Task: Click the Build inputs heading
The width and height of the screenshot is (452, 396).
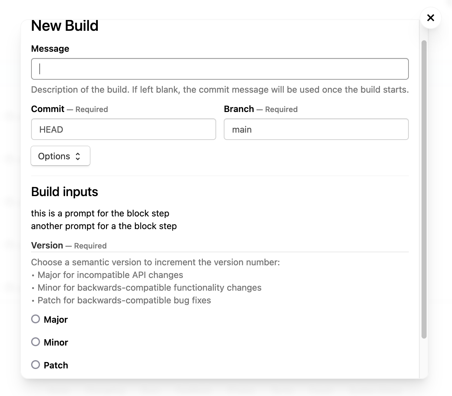Action: pyautogui.click(x=64, y=192)
